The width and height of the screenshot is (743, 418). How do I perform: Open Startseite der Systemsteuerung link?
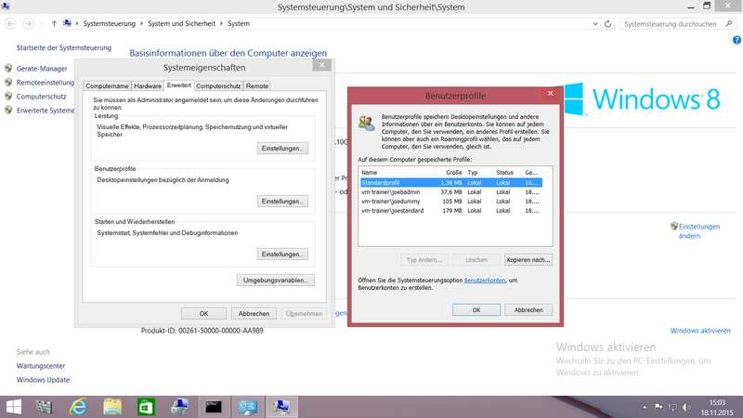pyautogui.click(x=64, y=48)
